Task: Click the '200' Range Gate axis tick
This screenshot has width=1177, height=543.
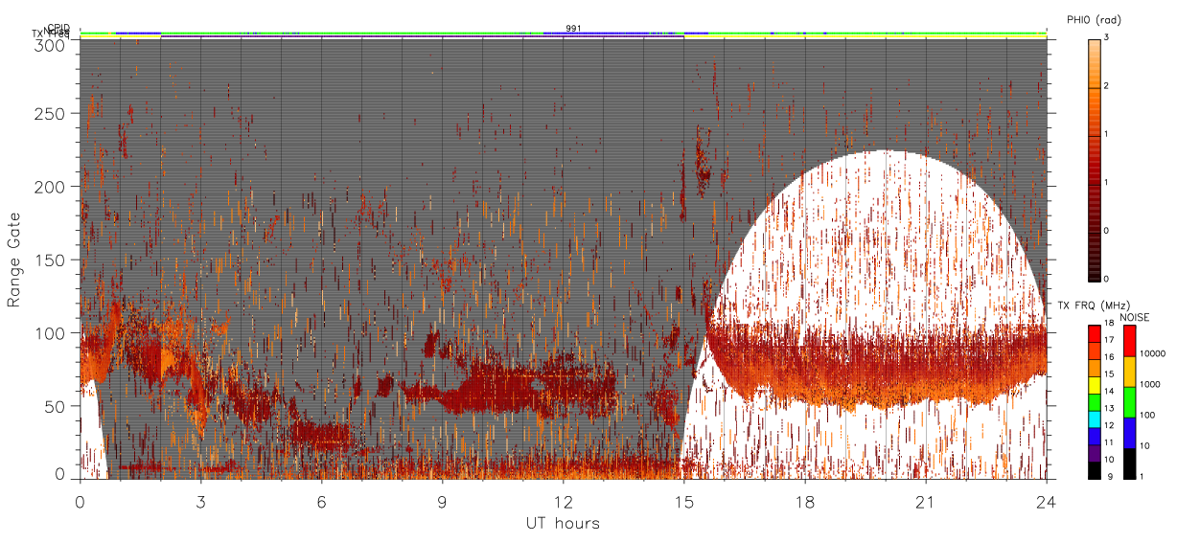Action: pos(49,186)
